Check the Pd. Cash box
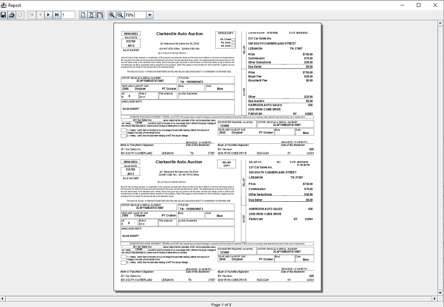 [x=233, y=43]
